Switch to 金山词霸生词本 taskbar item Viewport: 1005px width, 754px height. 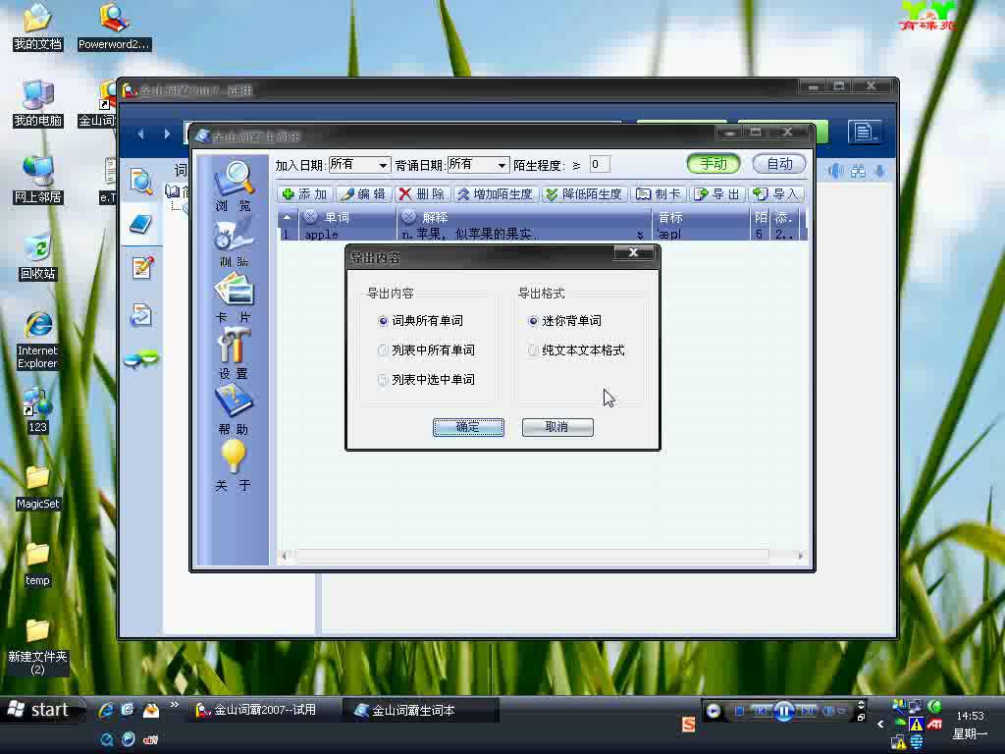point(422,710)
